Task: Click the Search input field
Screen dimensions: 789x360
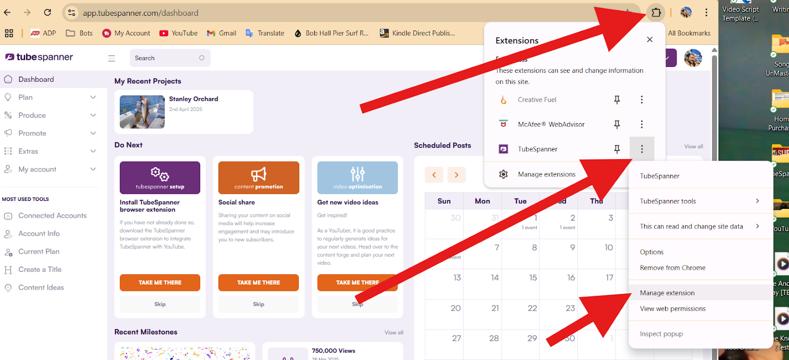Action: tap(170, 58)
